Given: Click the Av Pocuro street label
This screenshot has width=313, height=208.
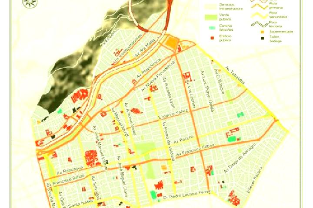Looking at the screenshot, I should (183, 140).
